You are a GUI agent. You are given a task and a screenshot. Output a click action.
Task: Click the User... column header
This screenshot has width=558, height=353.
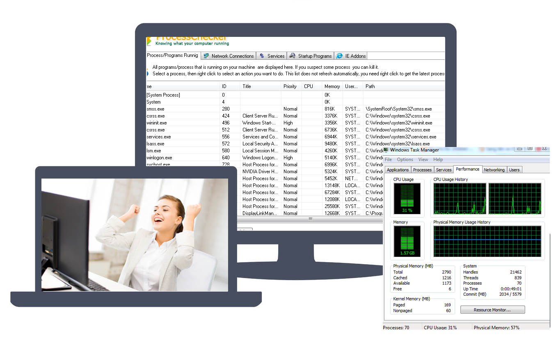[353, 86]
